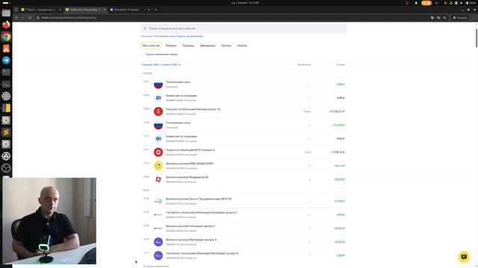Screen dimensions: 478x268
Task: Open Firefox from the dock
Action: pos(6,25)
